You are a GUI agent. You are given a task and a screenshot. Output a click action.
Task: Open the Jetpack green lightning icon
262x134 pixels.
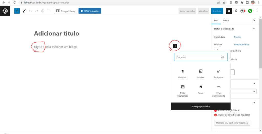click(250, 11)
